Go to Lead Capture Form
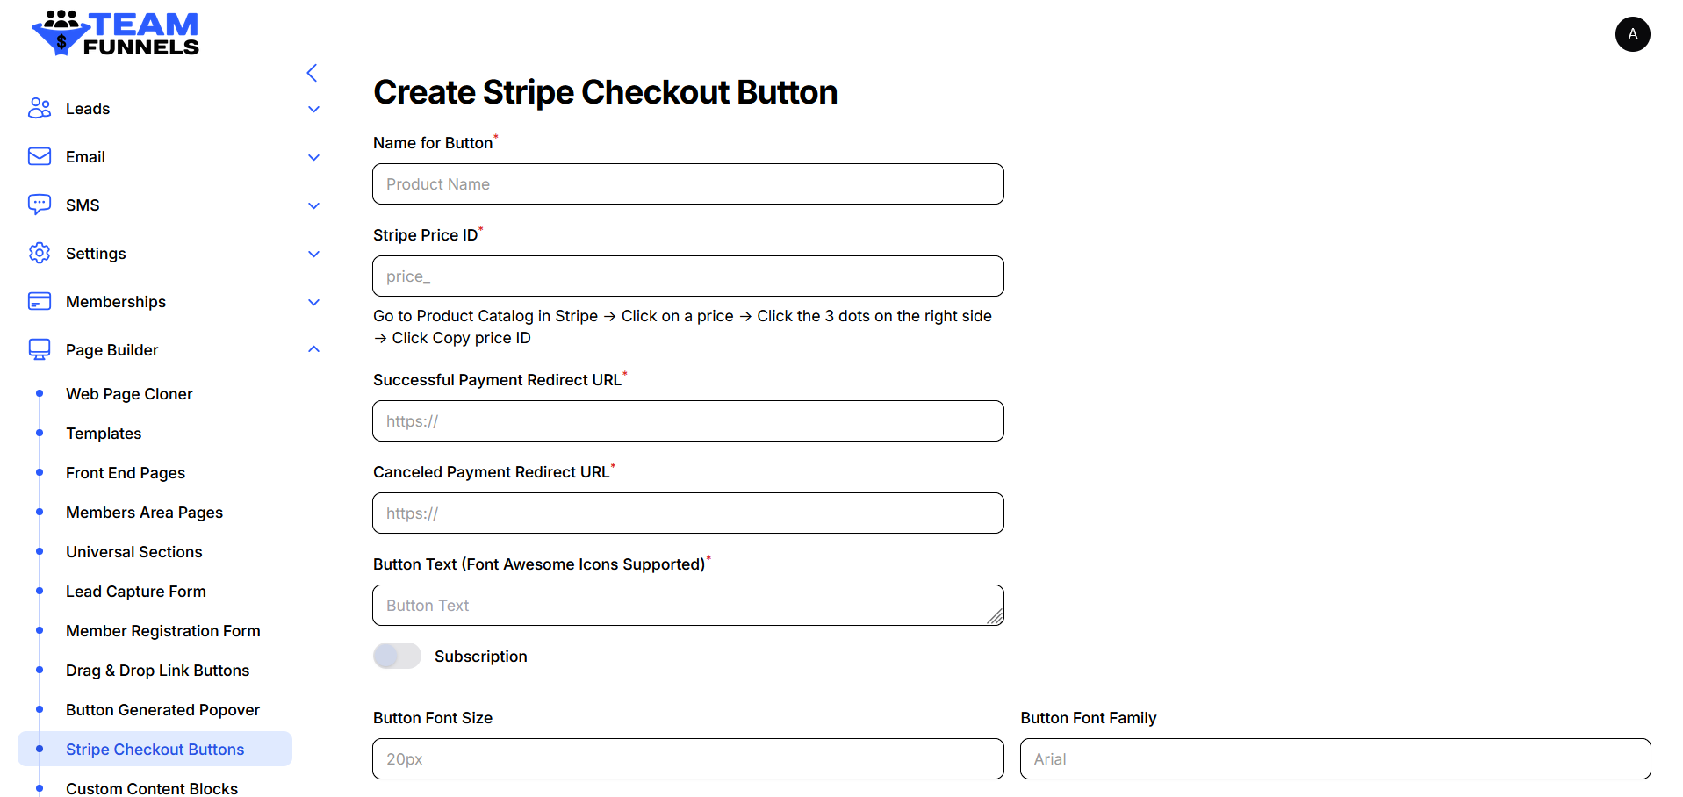The height and width of the screenshot is (797, 1683). click(x=136, y=592)
